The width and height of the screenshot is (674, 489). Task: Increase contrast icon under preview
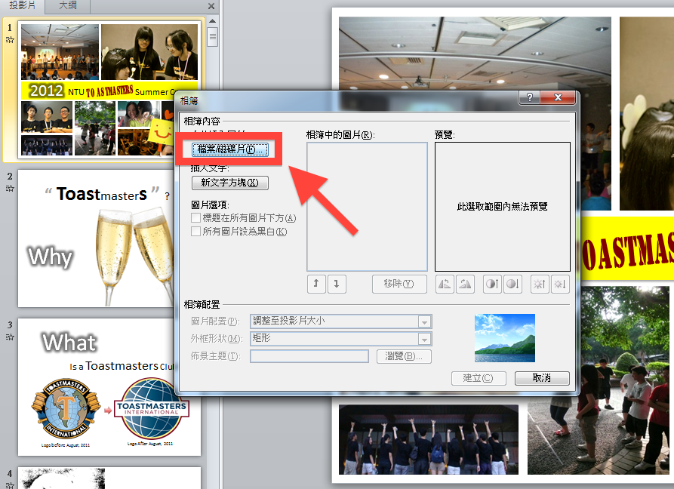492,284
